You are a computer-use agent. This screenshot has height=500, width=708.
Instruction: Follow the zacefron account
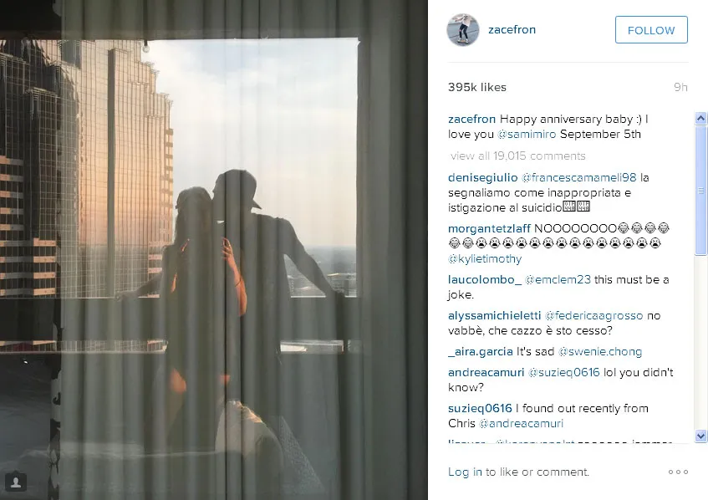651,30
